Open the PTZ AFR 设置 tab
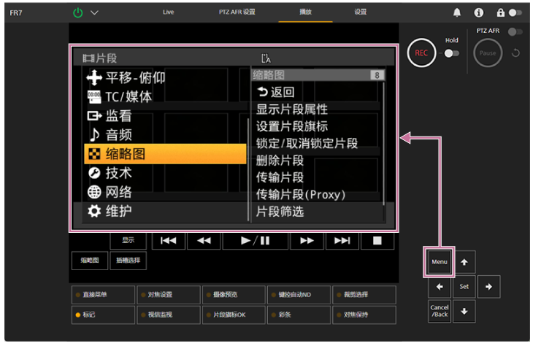 [x=237, y=12]
